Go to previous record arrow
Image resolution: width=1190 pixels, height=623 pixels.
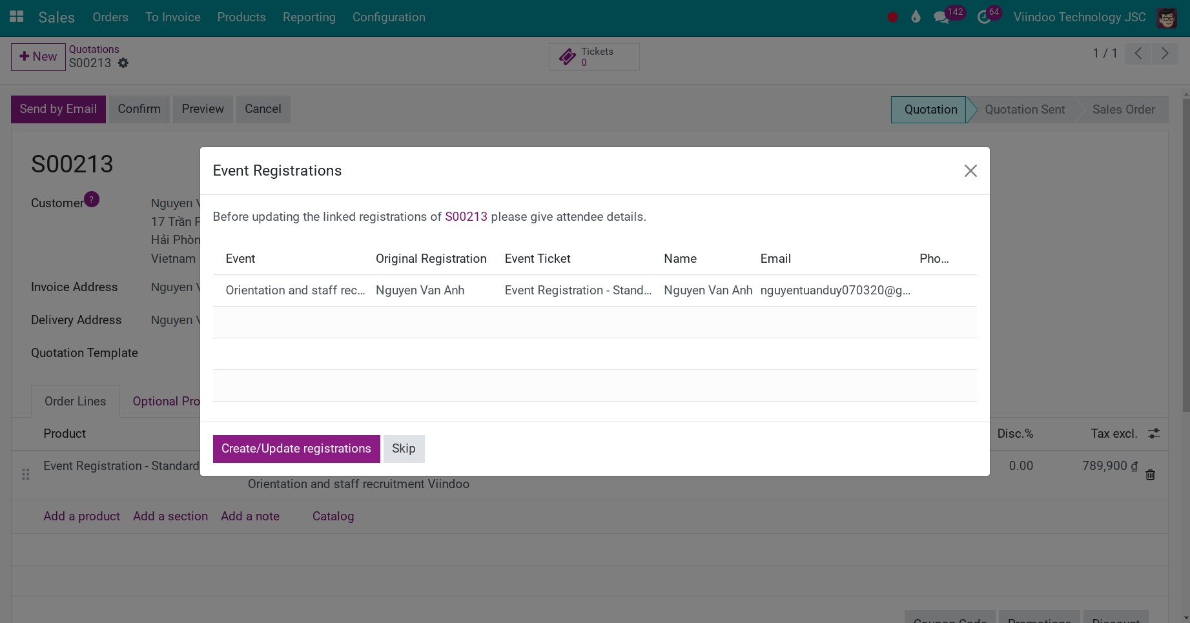[x=1138, y=54]
